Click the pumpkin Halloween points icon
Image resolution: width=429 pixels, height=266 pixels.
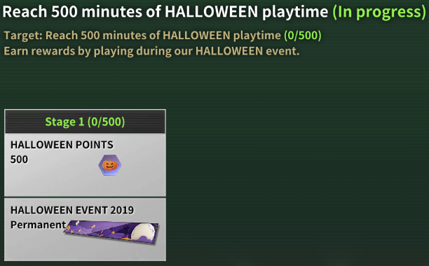[110, 165]
